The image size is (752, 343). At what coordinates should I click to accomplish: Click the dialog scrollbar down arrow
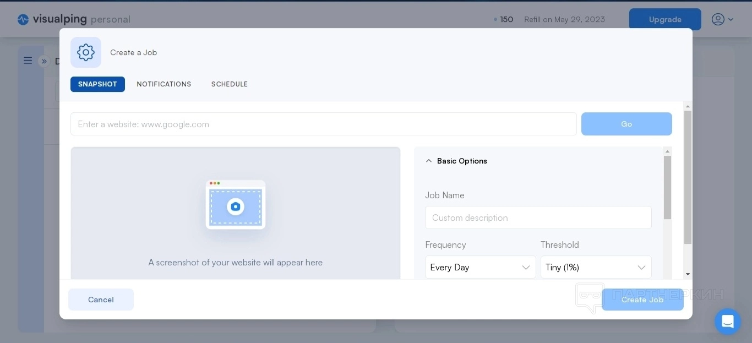[688, 274]
